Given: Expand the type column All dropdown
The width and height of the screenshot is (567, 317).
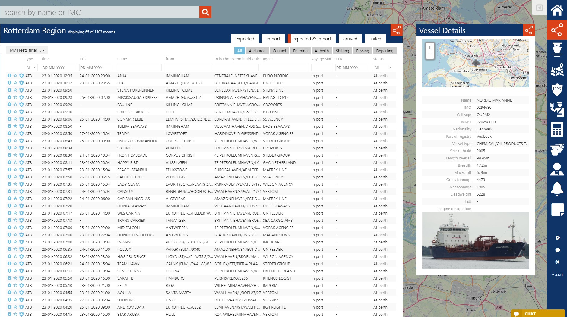Looking at the screenshot, I should [x=31, y=67].
